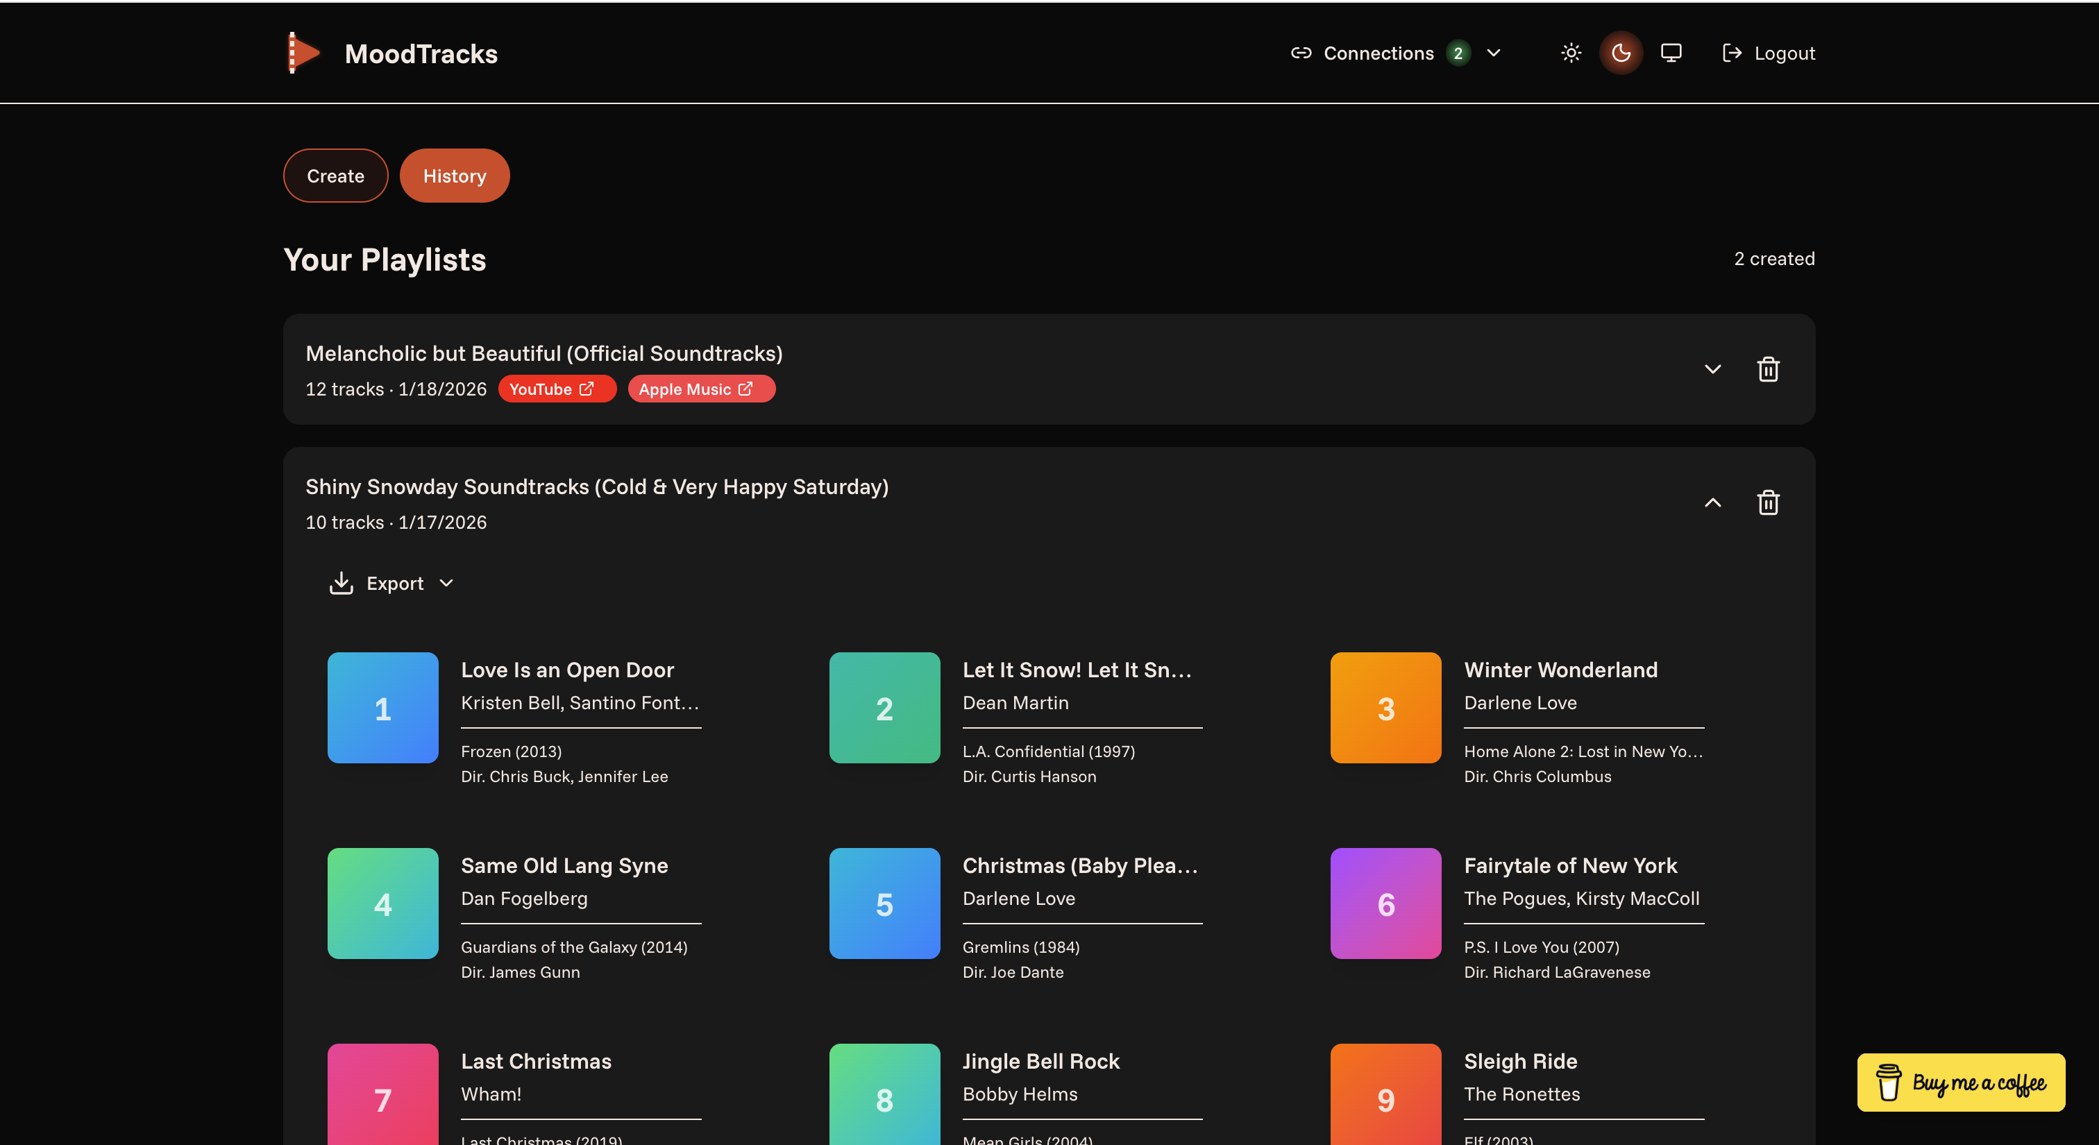Delete the Shiny Snowday Soundtracks playlist
2099x1145 pixels.
1767,502
